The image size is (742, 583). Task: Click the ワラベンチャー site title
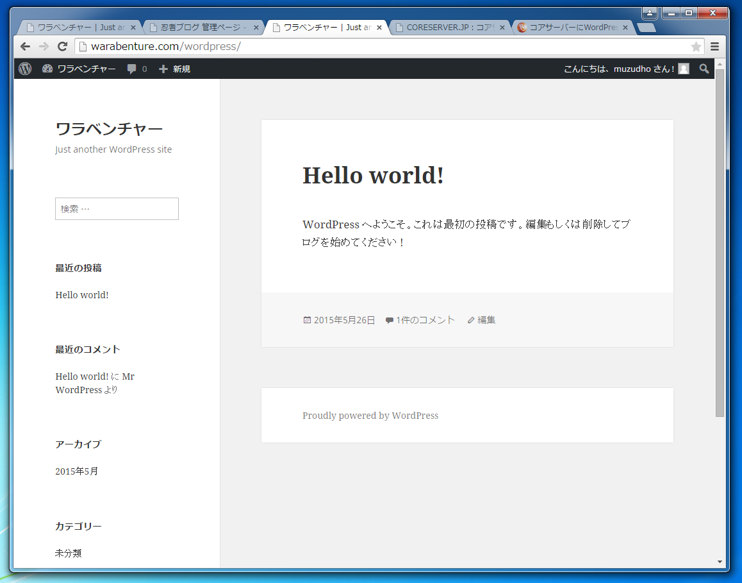(x=109, y=128)
